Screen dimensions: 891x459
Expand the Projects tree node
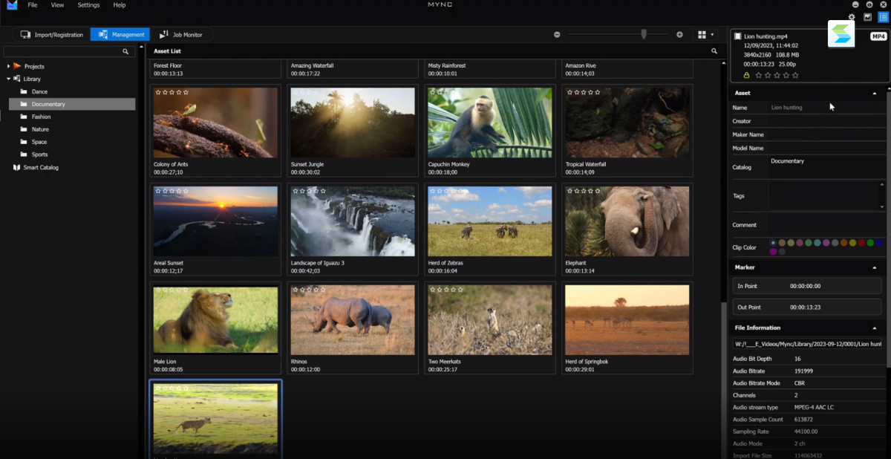pyautogui.click(x=8, y=66)
